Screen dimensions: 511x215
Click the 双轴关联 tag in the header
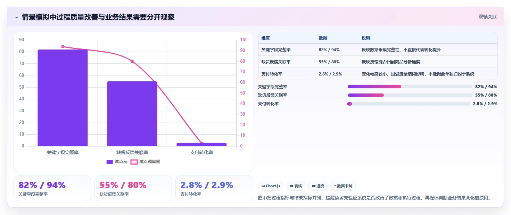(x=488, y=17)
